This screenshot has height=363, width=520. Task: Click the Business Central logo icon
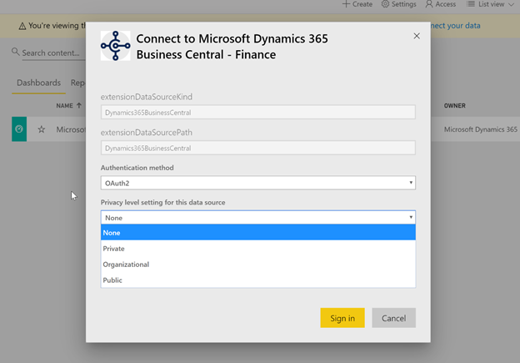[x=115, y=46]
